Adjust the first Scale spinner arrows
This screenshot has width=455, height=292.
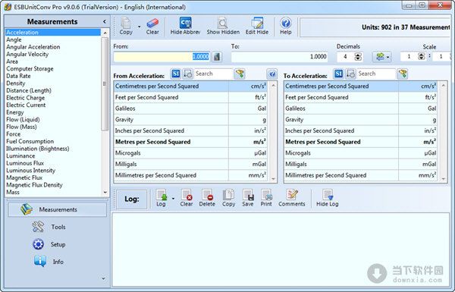pyautogui.click(x=422, y=57)
